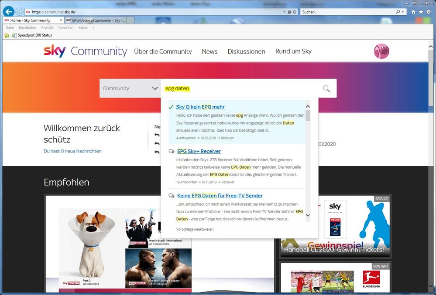
Task: Open the Rund um Sky navigation item
Action: pyautogui.click(x=293, y=51)
